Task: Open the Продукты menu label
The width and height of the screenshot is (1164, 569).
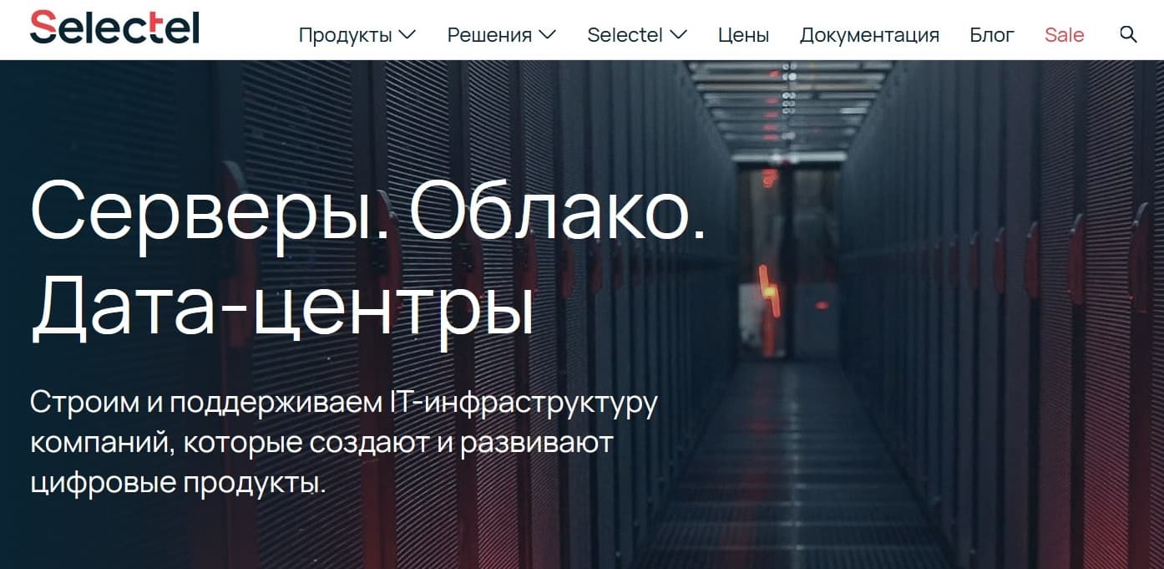Action: [345, 35]
